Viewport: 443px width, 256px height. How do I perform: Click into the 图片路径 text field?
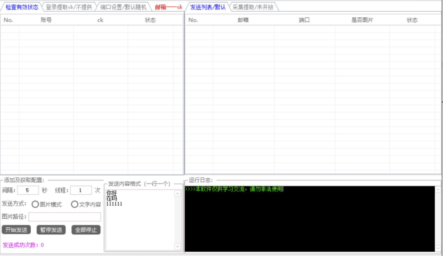(64, 217)
